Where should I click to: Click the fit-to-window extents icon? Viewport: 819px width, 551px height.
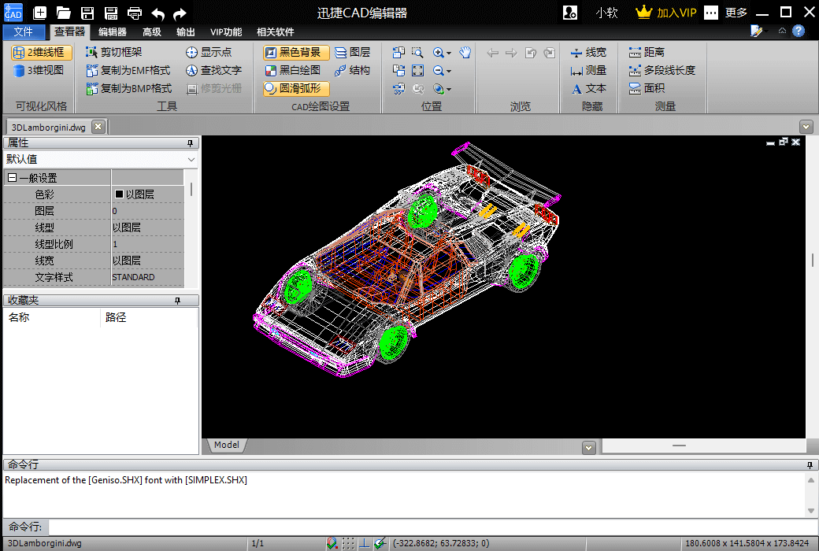(x=418, y=71)
